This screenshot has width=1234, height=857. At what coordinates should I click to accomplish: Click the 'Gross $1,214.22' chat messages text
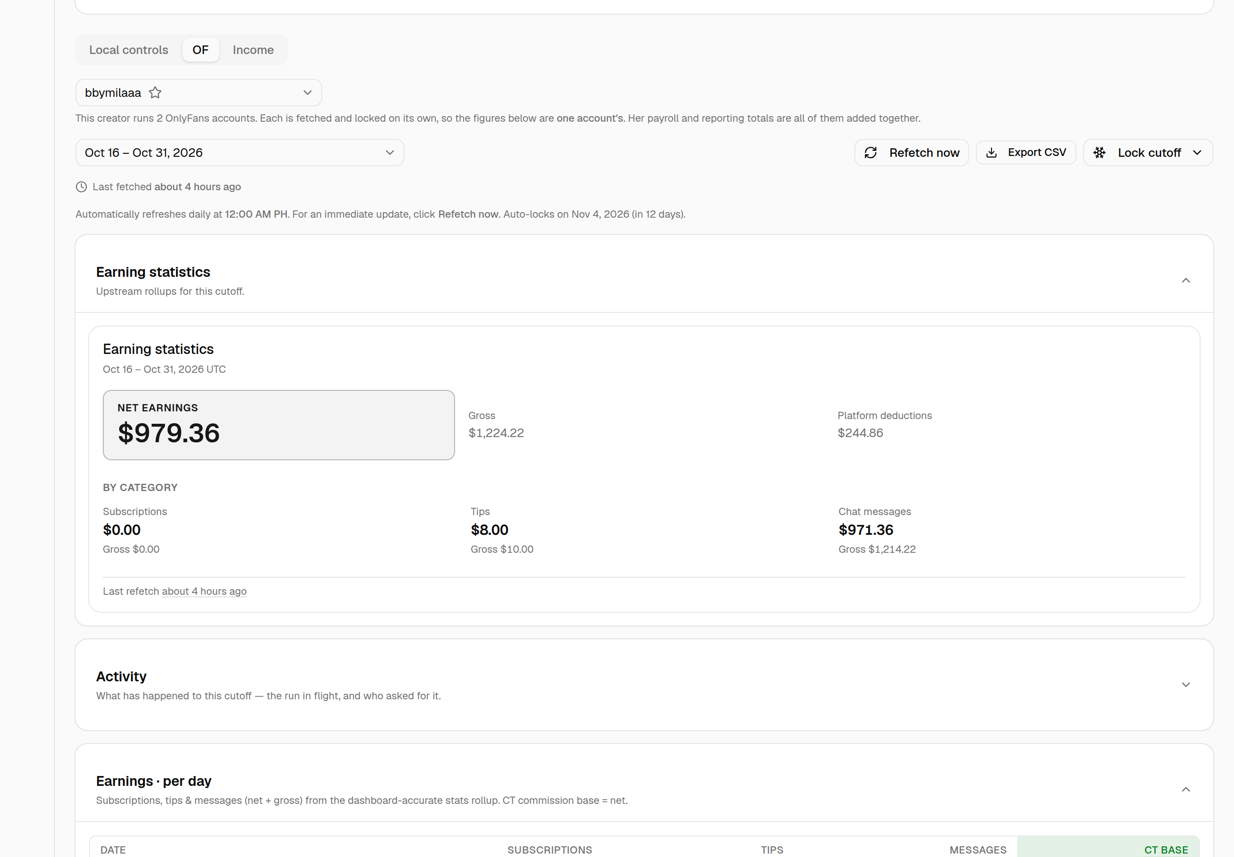coord(877,549)
